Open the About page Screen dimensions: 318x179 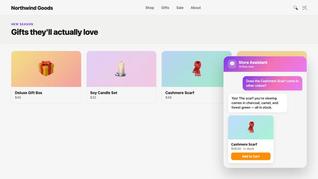tap(196, 8)
